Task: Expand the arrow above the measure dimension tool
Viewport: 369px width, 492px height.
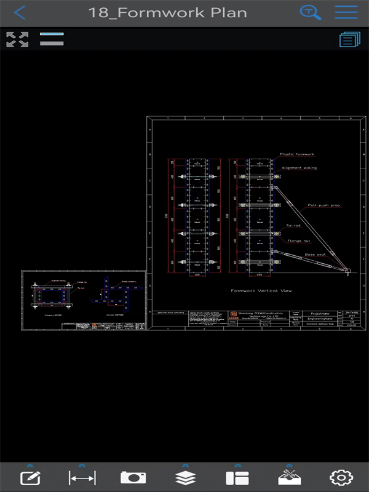Action: tap(82, 466)
